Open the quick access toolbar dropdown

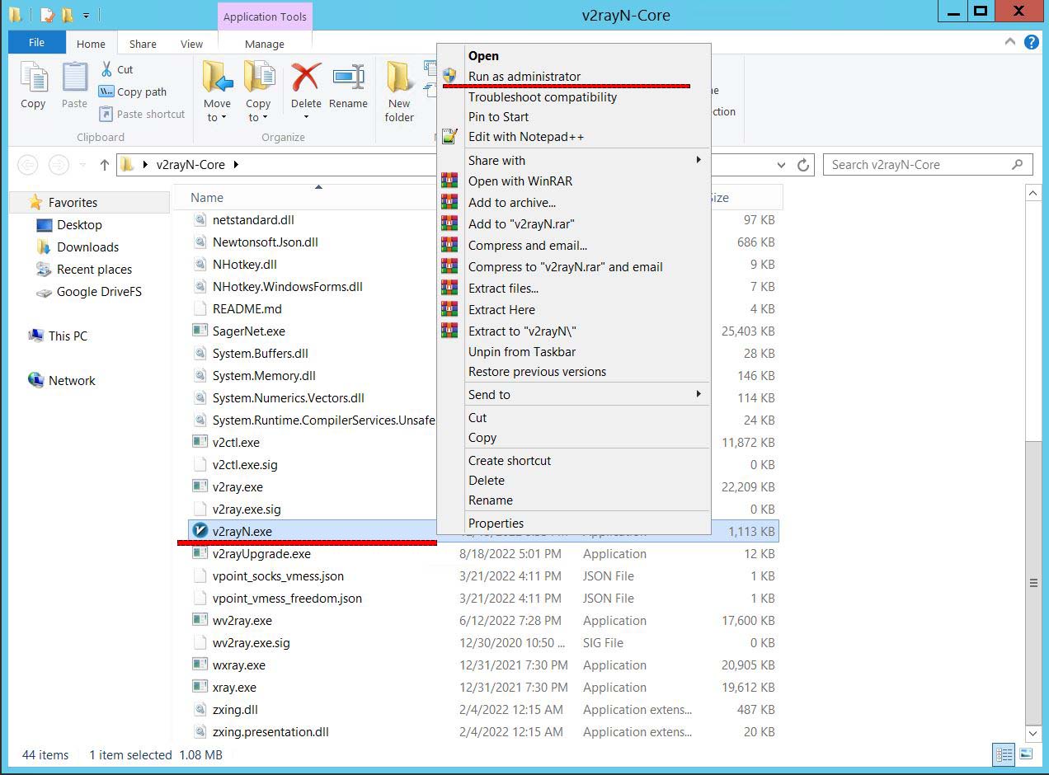[x=86, y=15]
